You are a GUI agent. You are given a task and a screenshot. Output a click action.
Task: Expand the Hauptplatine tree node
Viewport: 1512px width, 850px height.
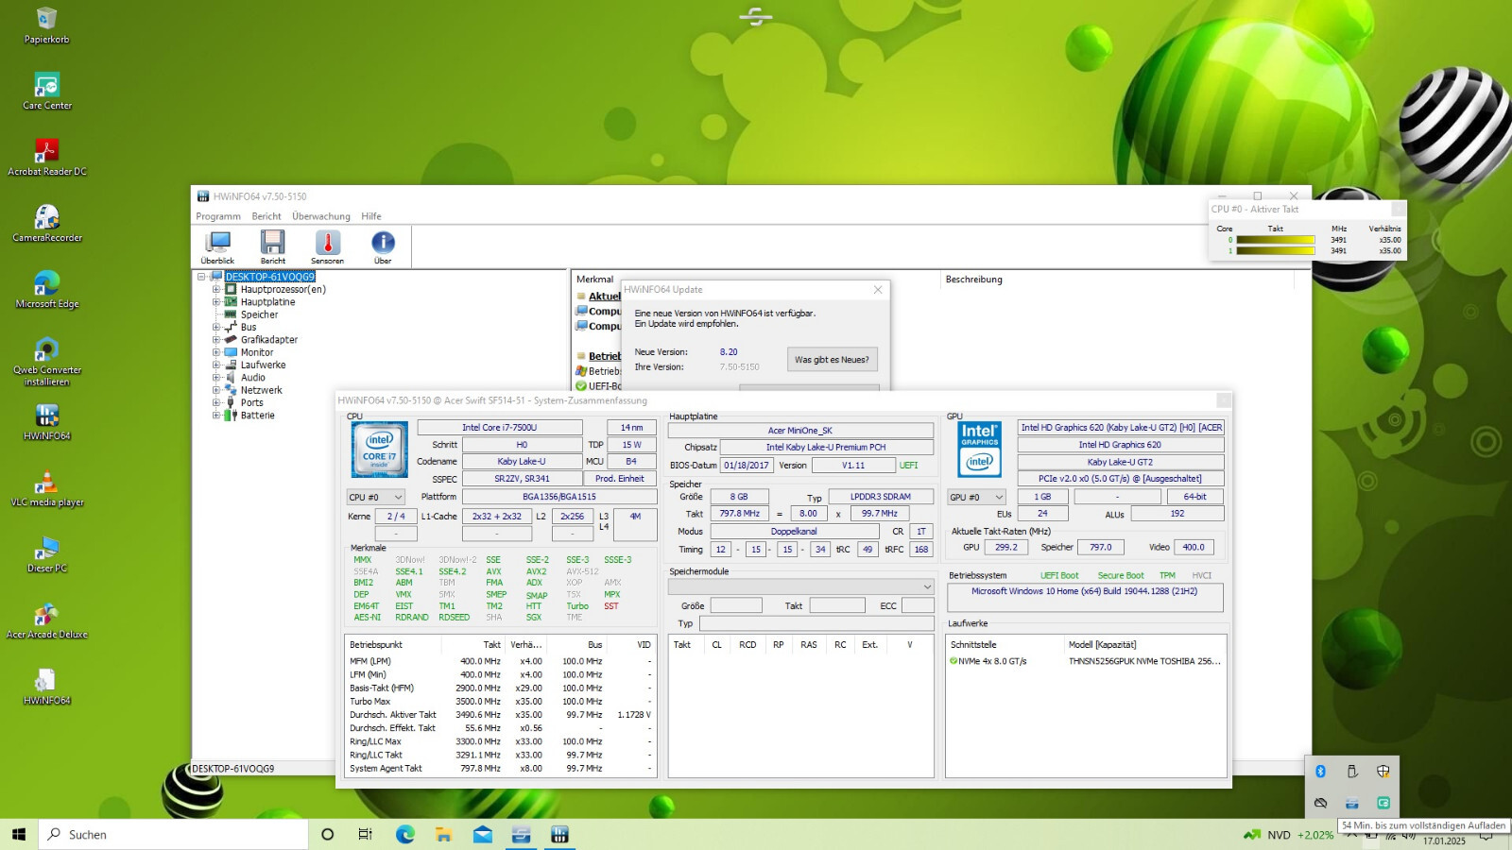(215, 302)
